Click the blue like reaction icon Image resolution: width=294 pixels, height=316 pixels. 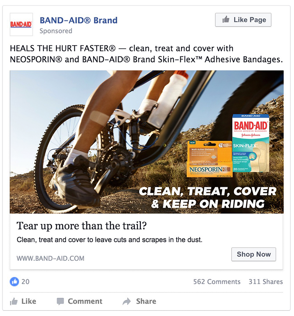[x=14, y=281]
